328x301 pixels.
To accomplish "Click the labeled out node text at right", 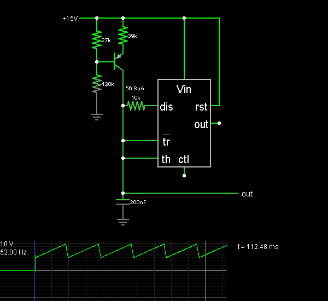I will (247, 194).
